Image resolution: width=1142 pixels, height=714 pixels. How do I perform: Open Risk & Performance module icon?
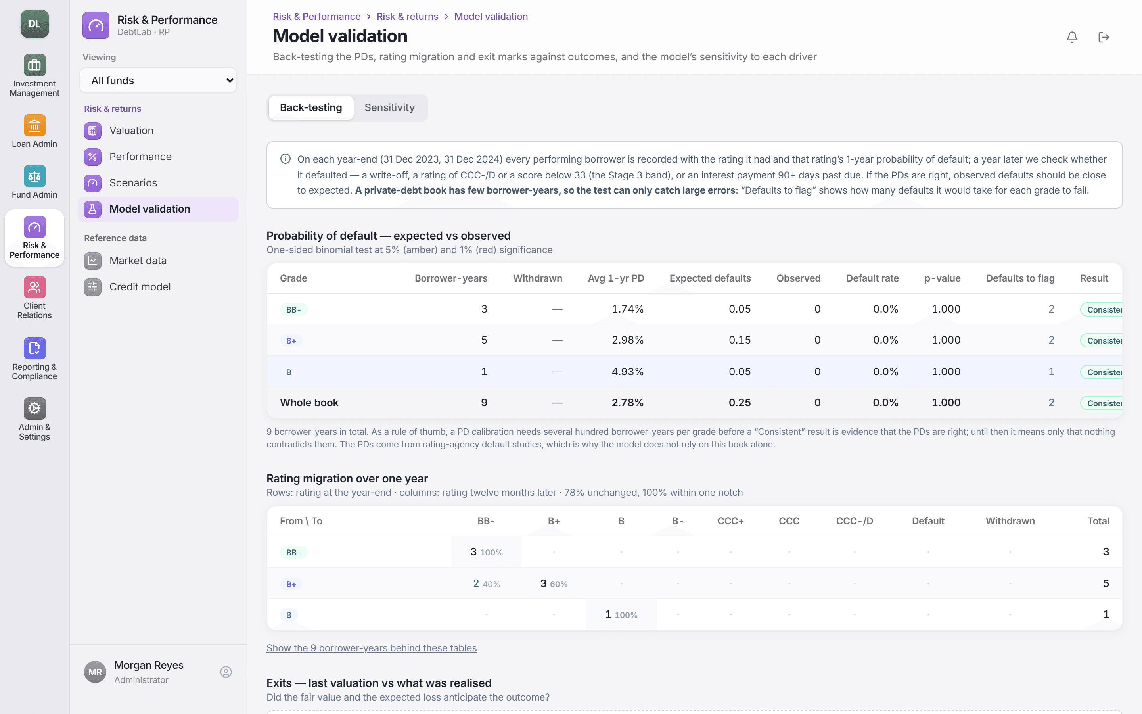coord(34,227)
